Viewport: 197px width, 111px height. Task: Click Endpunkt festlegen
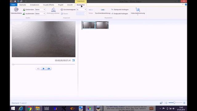click(x=120, y=14)
